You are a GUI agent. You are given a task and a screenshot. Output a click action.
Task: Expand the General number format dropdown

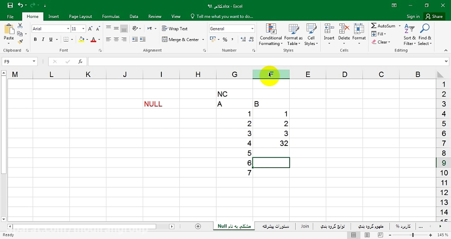(x=252, y=29)
